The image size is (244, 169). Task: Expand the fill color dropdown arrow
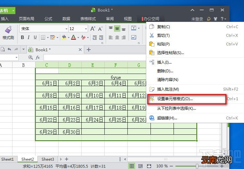point(69,37)
